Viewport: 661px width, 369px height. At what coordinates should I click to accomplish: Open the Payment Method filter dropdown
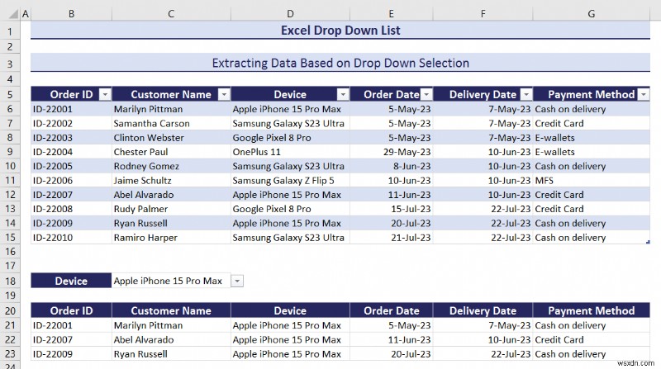(644, 94)
